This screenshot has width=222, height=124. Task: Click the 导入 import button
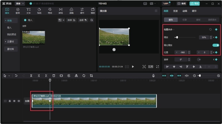[x=28, y=20]
